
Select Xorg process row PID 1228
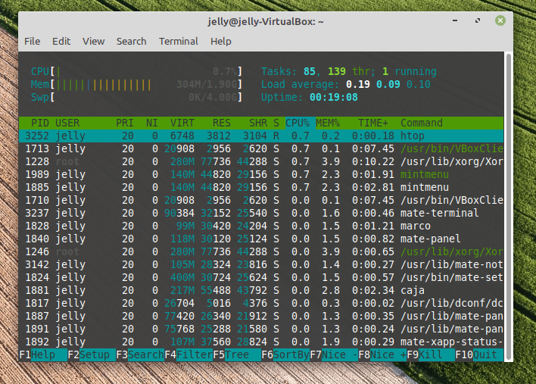[x=261, y=161]
